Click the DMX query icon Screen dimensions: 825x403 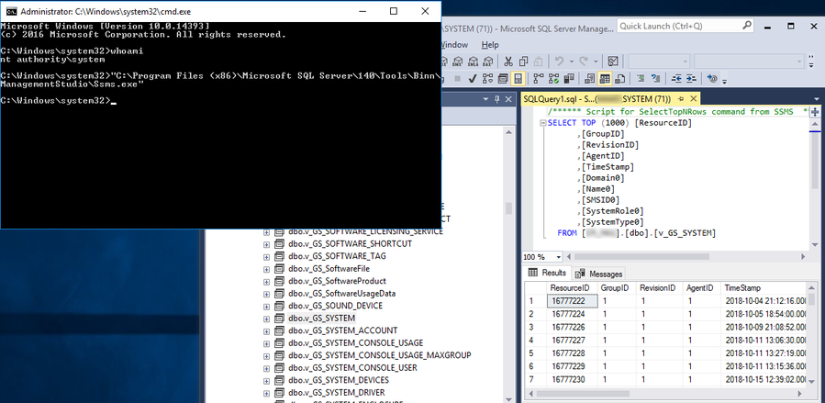pos(458,61)
